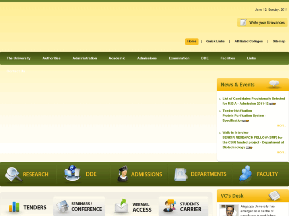Open the Facilities menu
This screenshot has height=216, width=289.
coord(228,58)
